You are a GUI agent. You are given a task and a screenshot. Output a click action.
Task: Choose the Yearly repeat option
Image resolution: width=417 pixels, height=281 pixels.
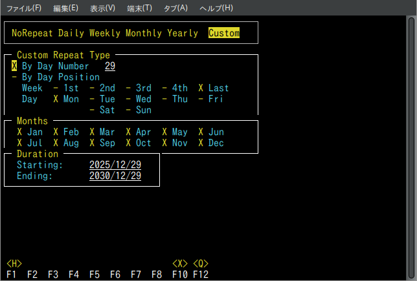point(183,33)
